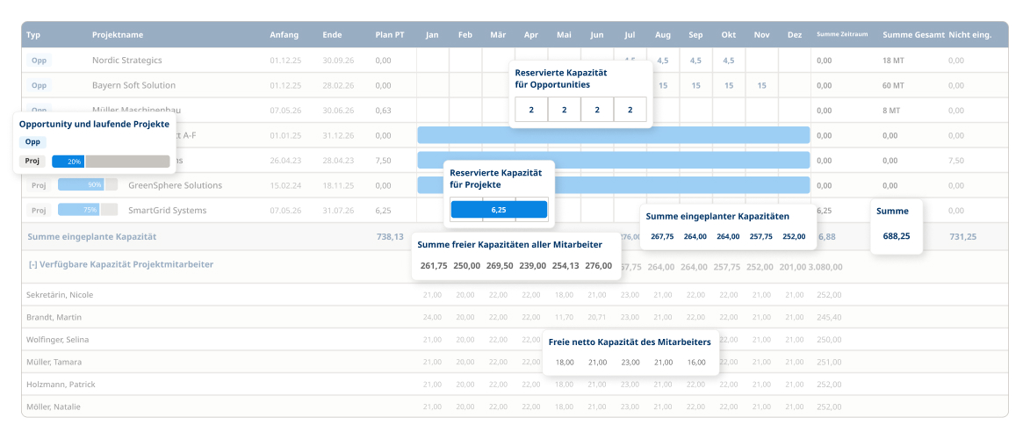Click the 688,25 Summe value
The height and width of the screenshot is (439, 1030).
(x=897, y=235)
